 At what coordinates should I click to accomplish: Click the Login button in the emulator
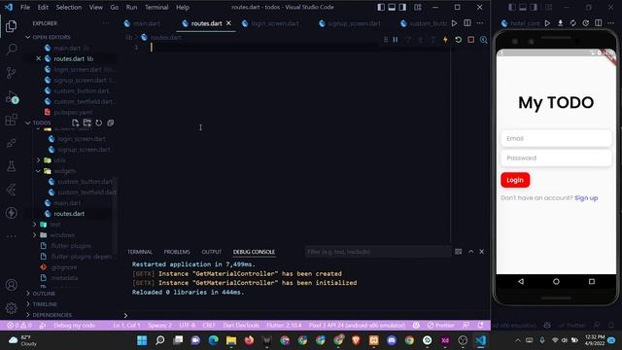515,180
